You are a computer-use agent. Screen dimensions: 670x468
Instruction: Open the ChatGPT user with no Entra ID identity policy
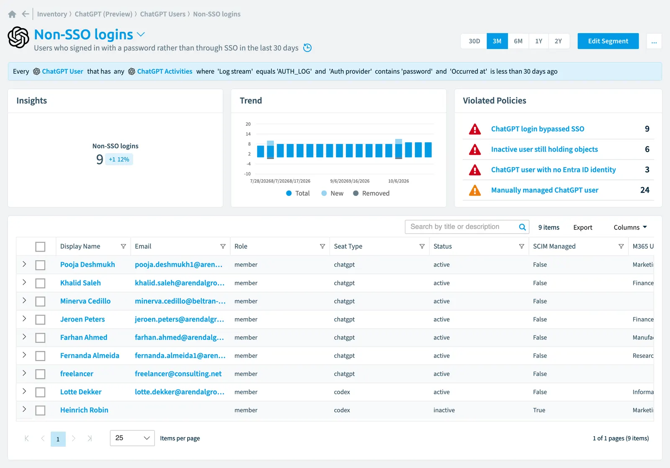point(553,170)
